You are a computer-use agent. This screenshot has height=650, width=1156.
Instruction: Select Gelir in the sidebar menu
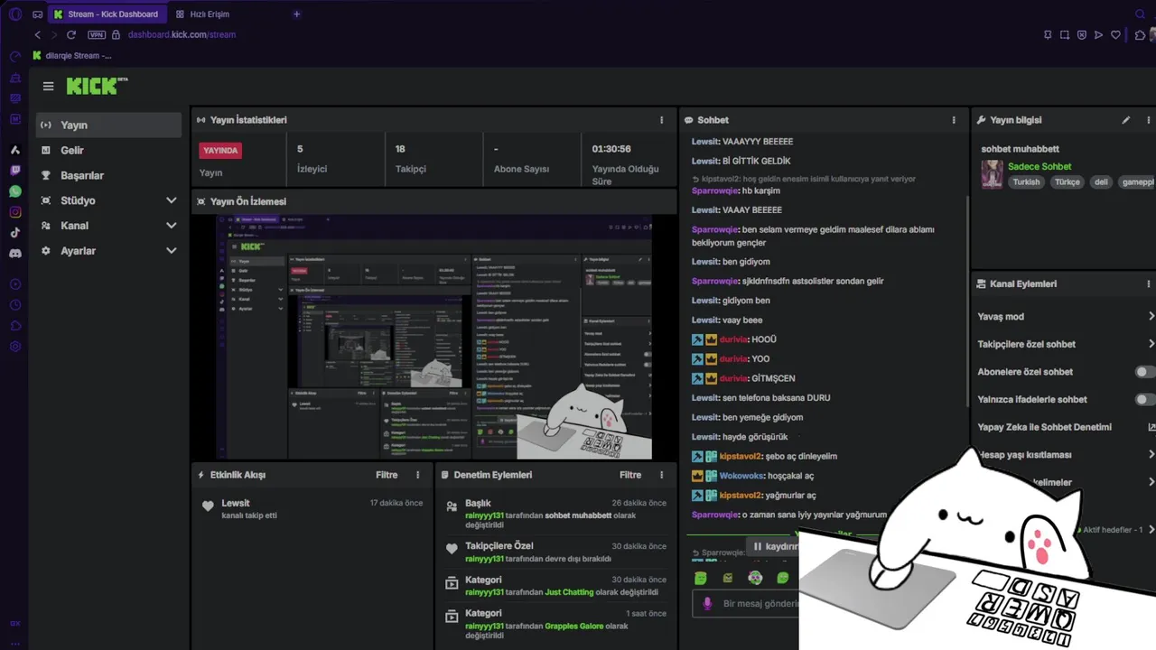pos(108,151)
